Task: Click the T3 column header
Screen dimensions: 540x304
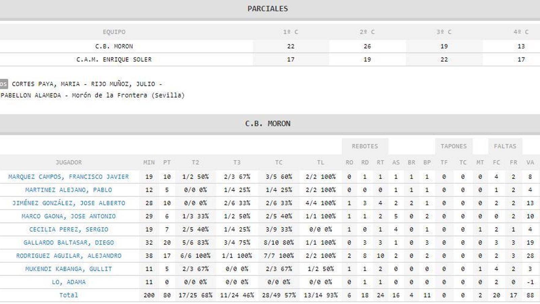Action: (237, 162)
